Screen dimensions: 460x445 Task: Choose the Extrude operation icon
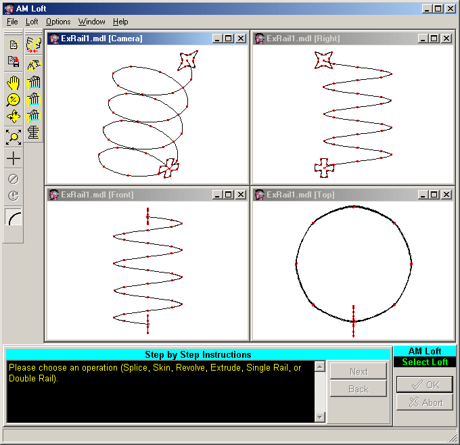[x=34, y=99]
